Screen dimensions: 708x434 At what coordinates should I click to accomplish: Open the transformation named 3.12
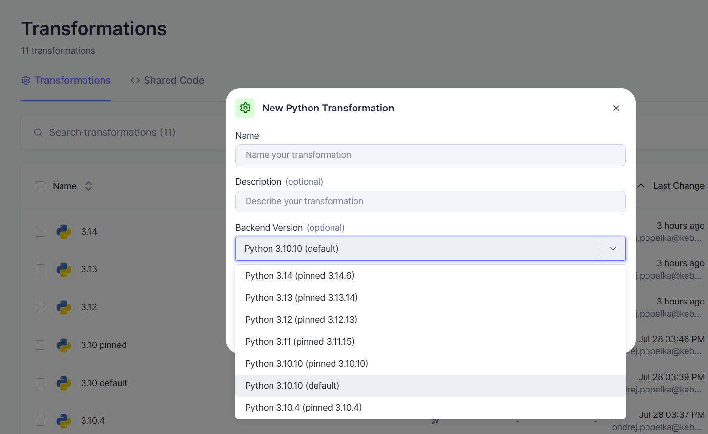pos(89,307)
